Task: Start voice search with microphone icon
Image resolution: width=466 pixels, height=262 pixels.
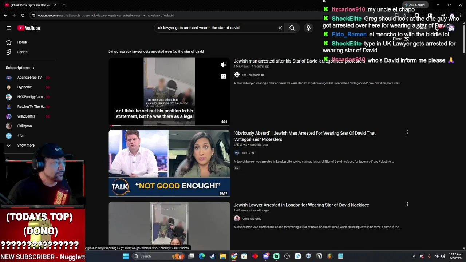Action: 308,28
